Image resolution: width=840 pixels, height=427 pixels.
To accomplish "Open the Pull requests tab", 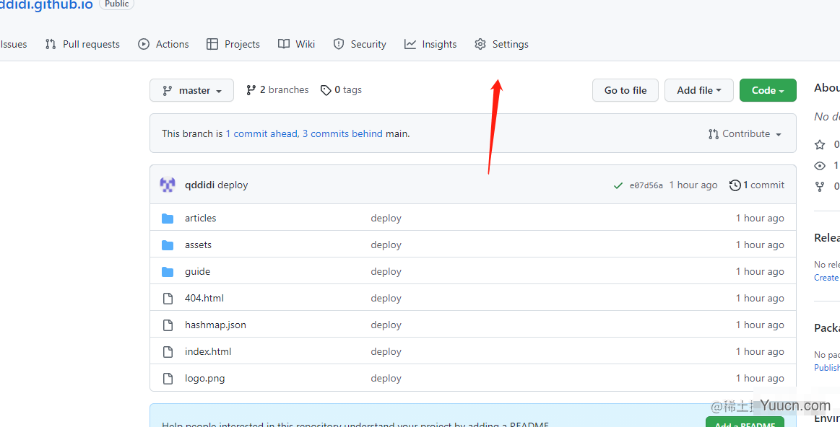I will pyautogui.click(x=82, y=45).
